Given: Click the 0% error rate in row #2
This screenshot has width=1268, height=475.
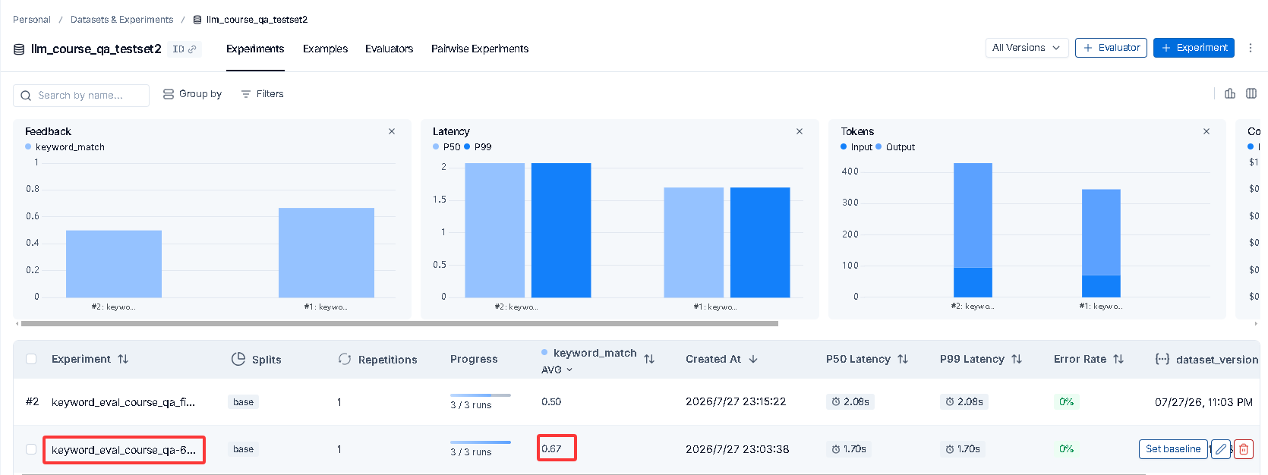Looking at the screenshot, I should click(1067, 402).
